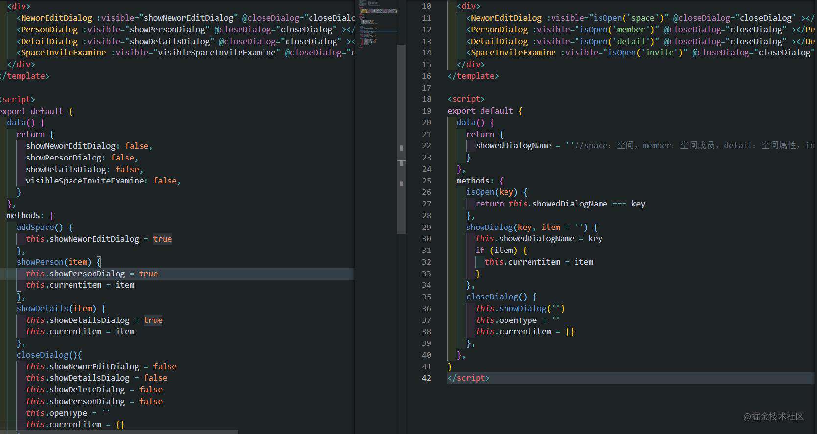
Task: Click 'this.showDetailsDialog = true' in left editor
Action: [x=94, y=320]
